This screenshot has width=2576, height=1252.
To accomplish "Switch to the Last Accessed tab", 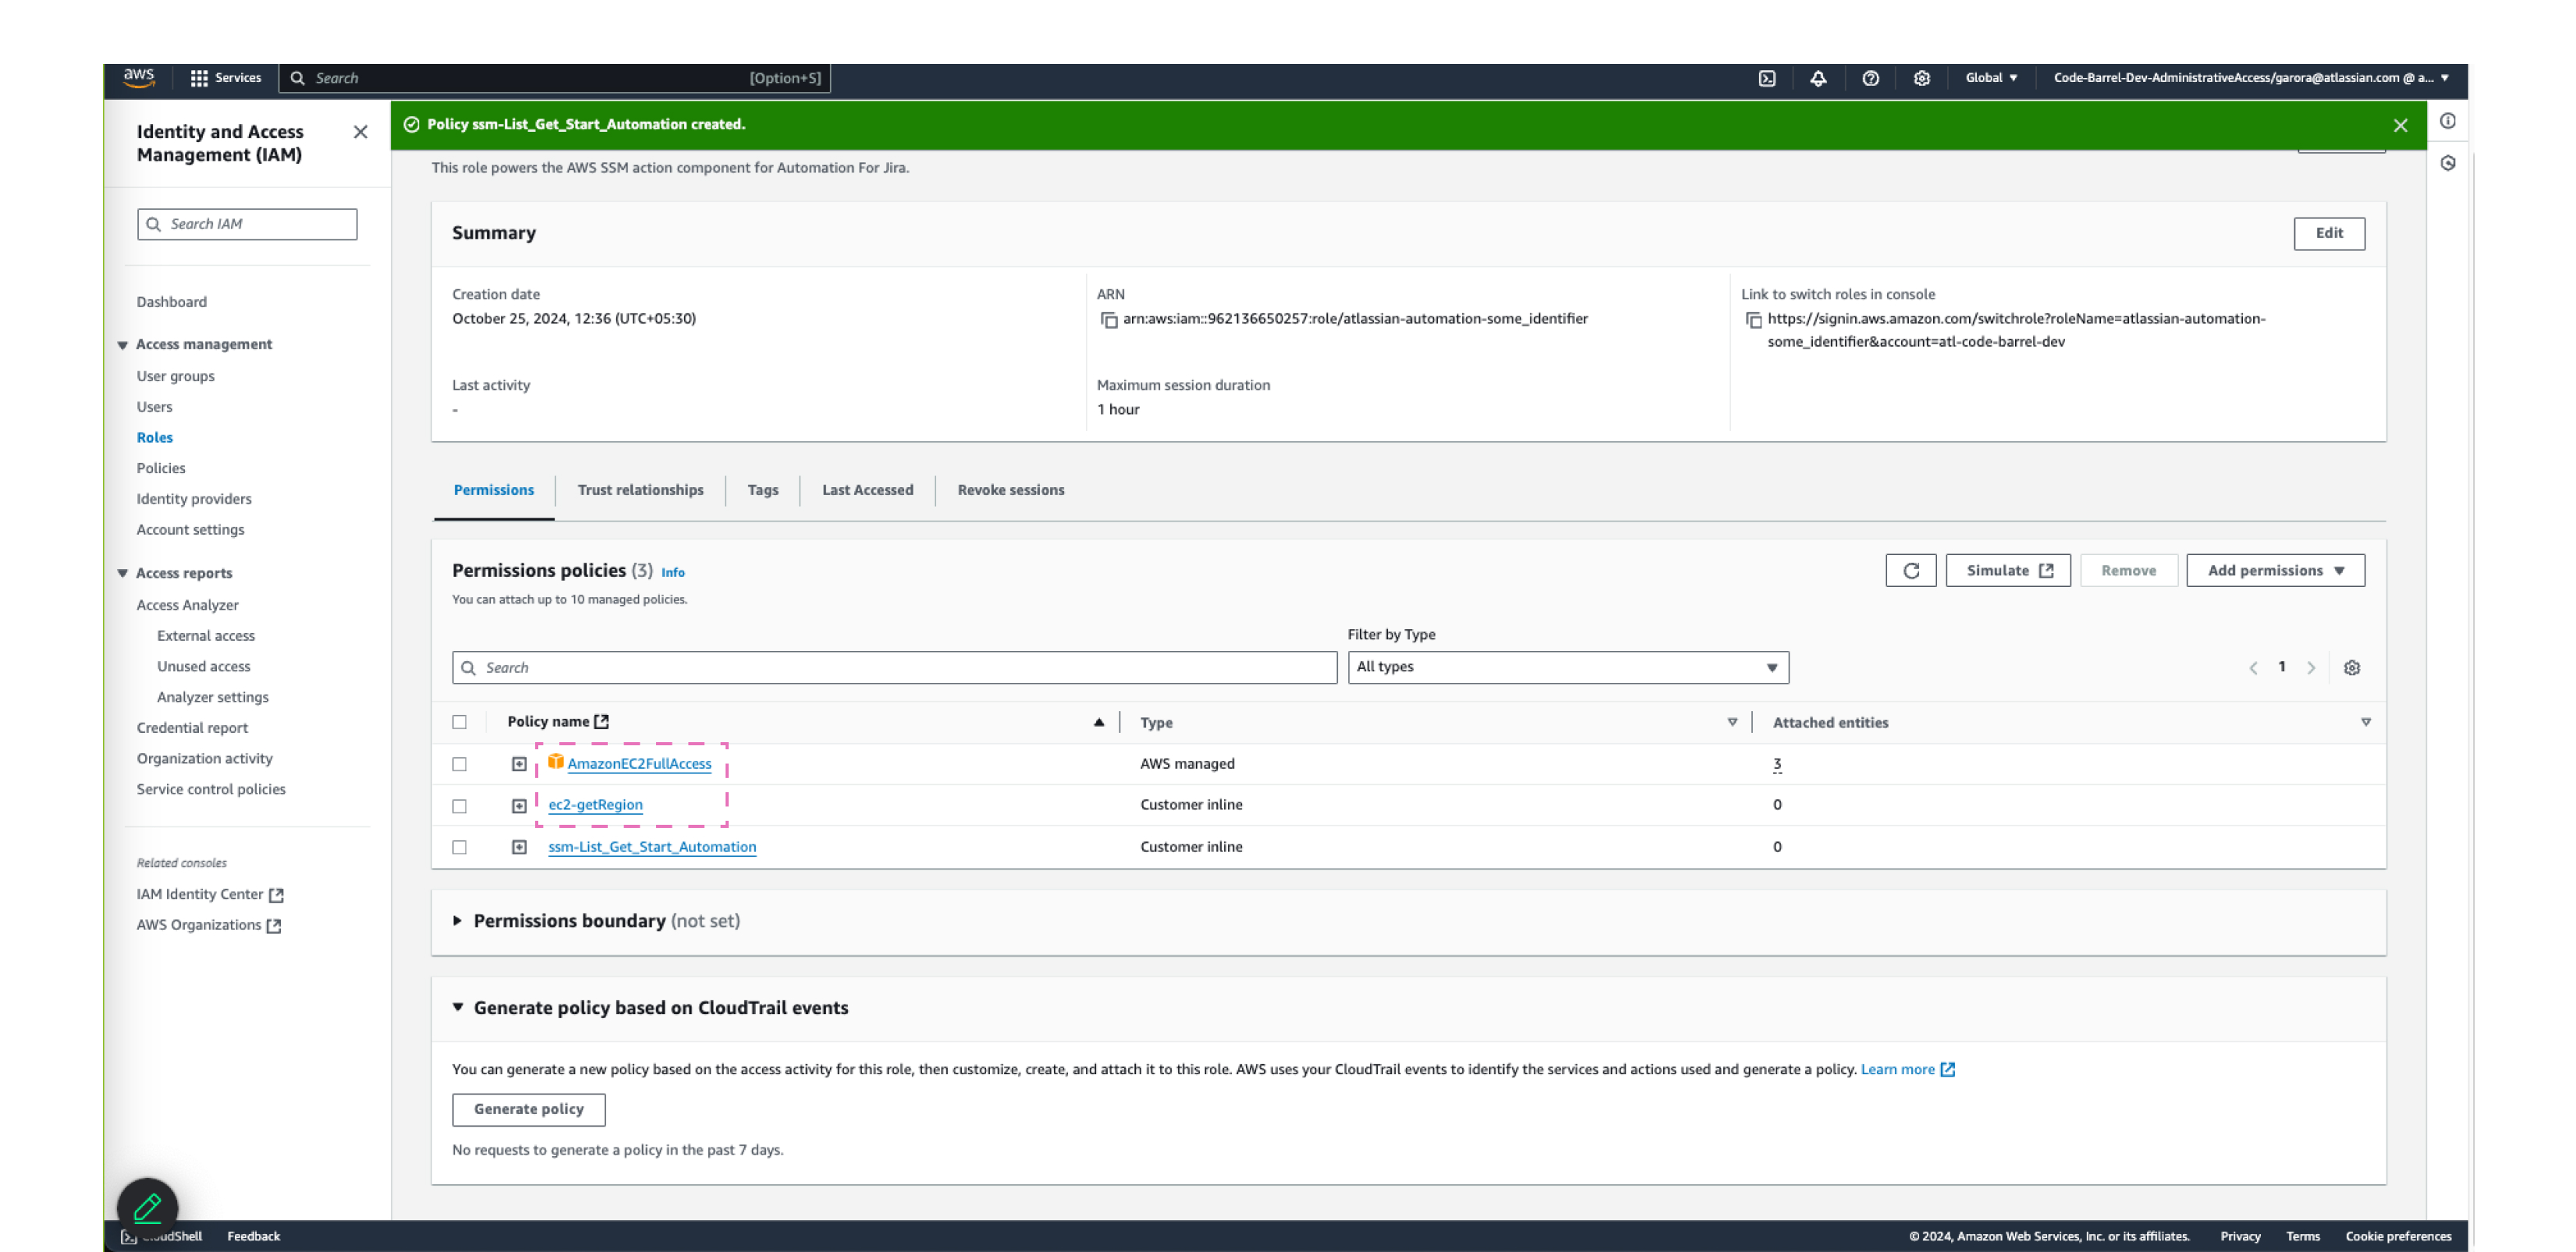I will pos(867,490).
